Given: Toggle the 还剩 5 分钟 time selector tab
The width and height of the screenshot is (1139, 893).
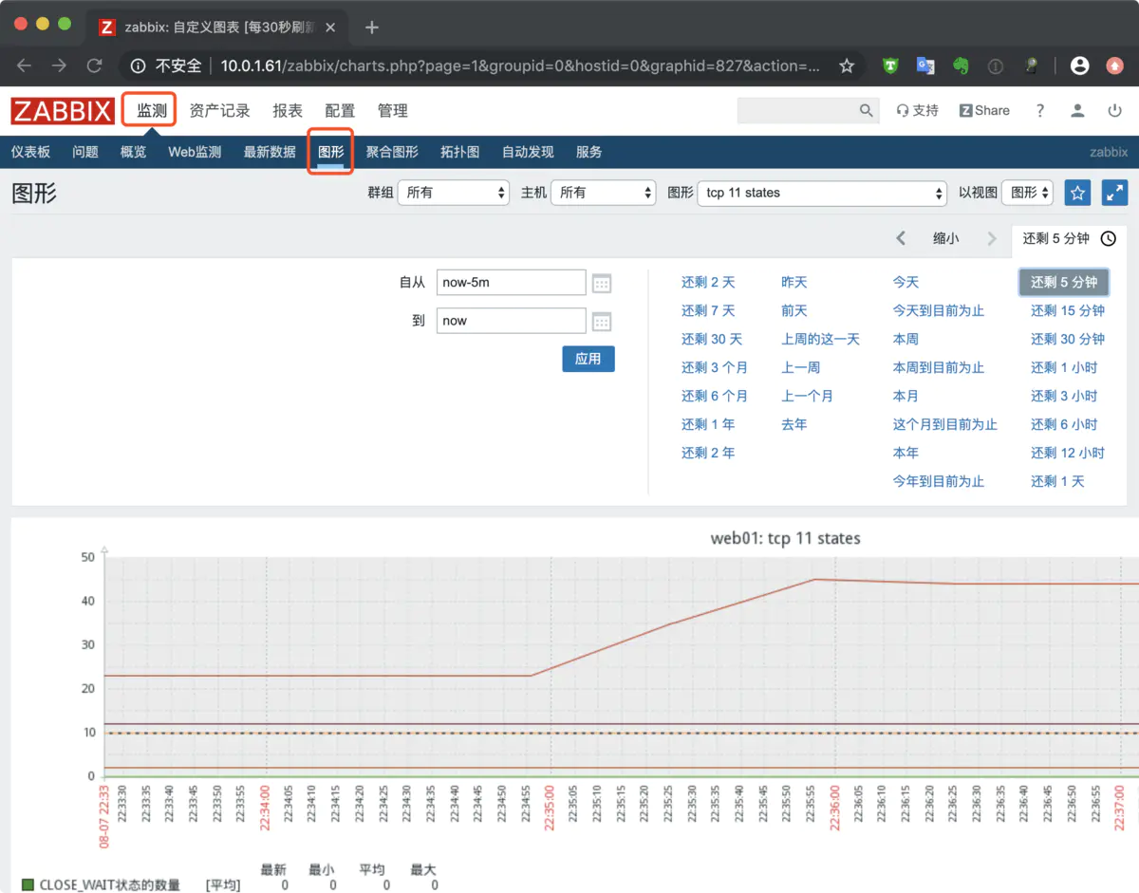Looking at the screenshot, I should point(1068,238).
